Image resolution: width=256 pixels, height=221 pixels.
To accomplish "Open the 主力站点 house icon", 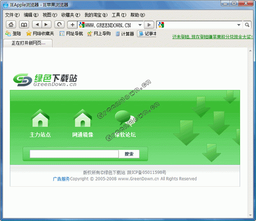I will [x=40, y=118].
